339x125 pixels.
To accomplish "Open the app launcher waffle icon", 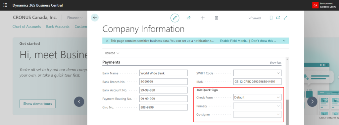I will (5, 5).
